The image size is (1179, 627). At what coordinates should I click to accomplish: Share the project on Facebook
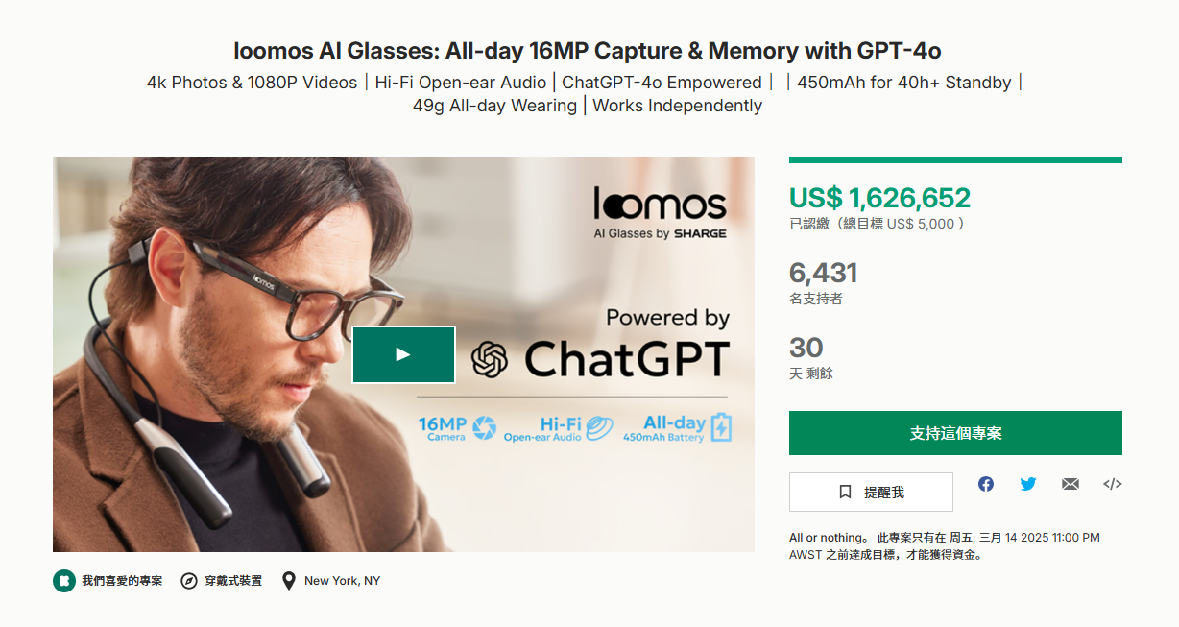click(986, 484)
